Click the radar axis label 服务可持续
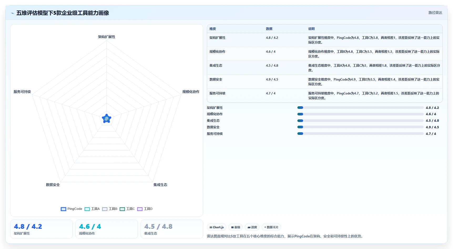The width and height of the screenshot is (453, 249). 22,92
